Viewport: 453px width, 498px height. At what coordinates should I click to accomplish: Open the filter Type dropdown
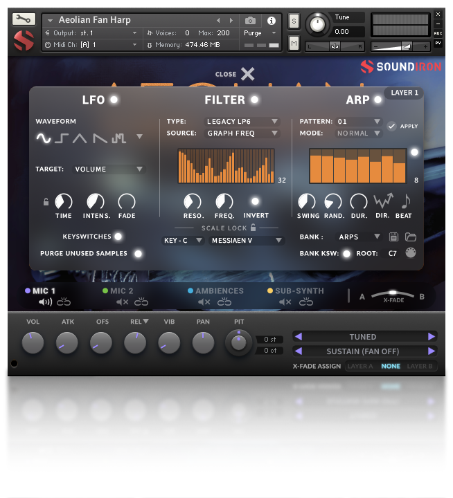(x=242, y=122)
